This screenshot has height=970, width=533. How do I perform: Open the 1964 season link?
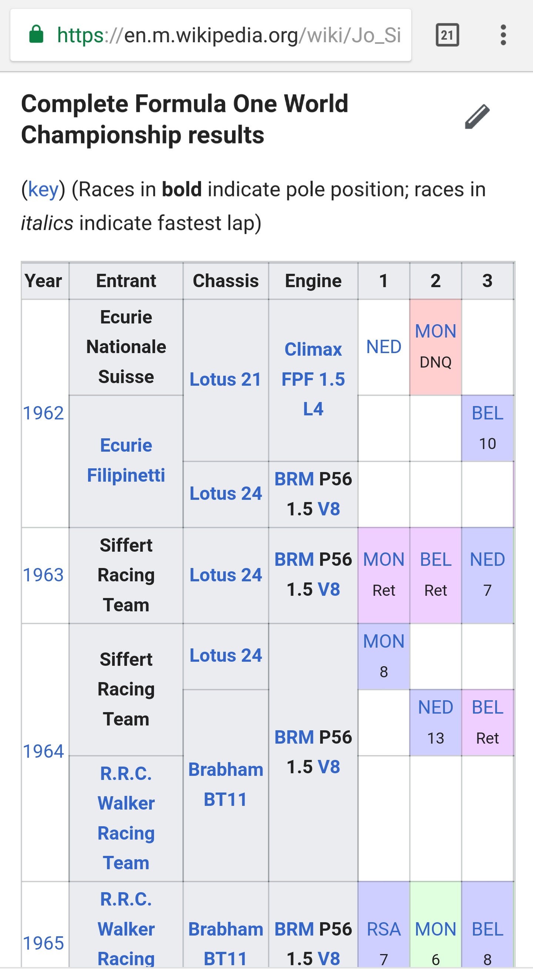(x=43, y=751)
